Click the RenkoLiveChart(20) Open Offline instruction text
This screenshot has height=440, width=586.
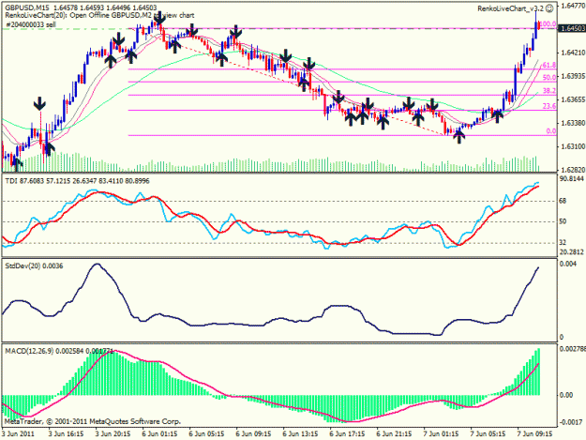[x=99, y=15]
